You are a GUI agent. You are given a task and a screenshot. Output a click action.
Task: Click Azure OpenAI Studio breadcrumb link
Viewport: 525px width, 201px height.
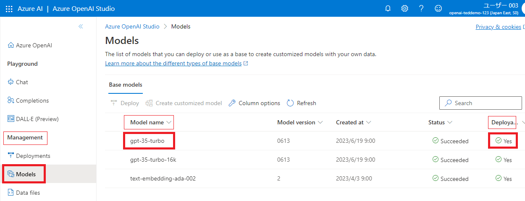point(132,26)
